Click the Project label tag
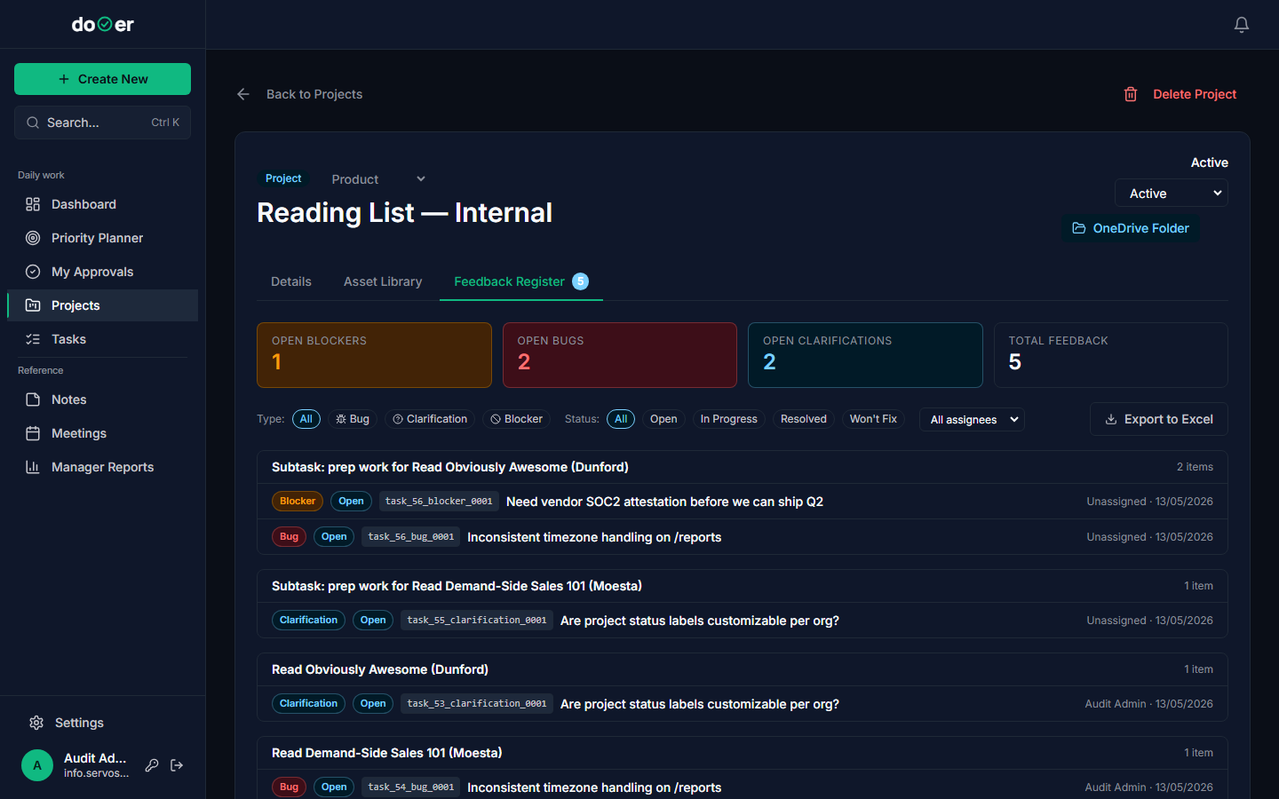Image resolution: width=1279 pixels, height=799 pixels. [x=283, y=178]
